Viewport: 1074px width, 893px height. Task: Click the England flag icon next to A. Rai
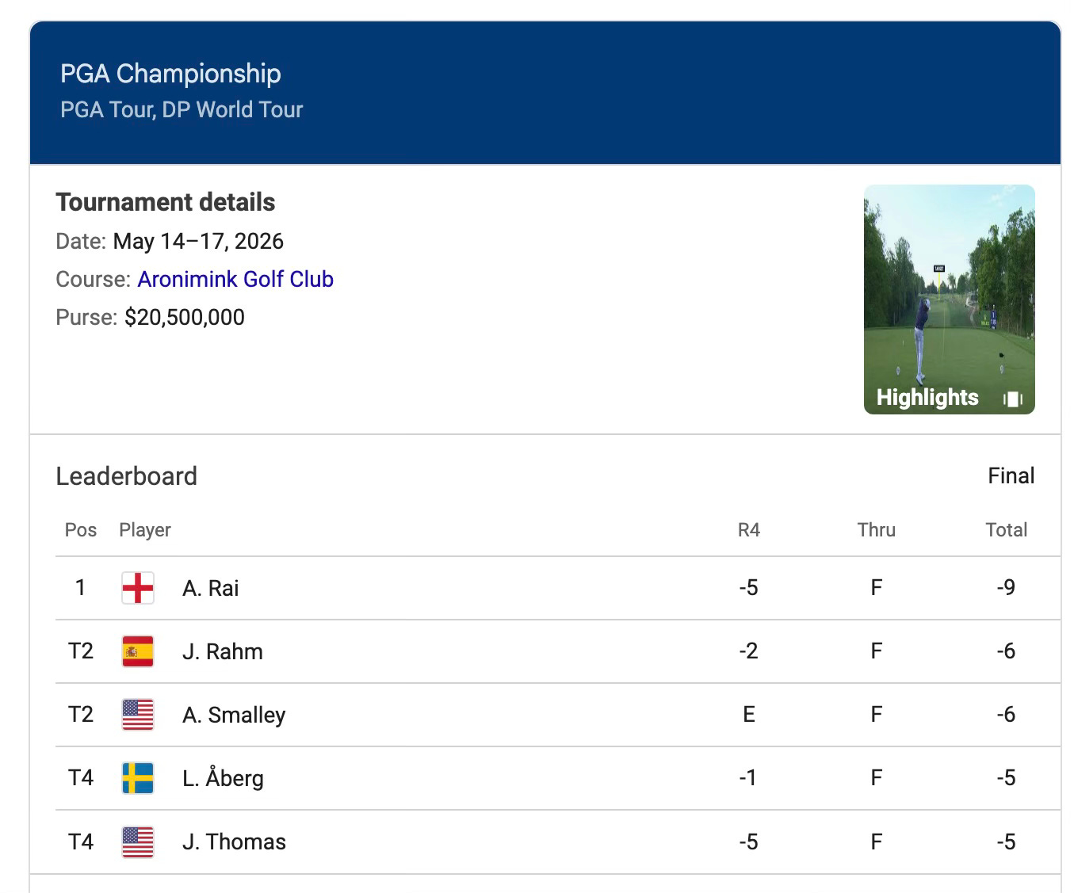138,588
